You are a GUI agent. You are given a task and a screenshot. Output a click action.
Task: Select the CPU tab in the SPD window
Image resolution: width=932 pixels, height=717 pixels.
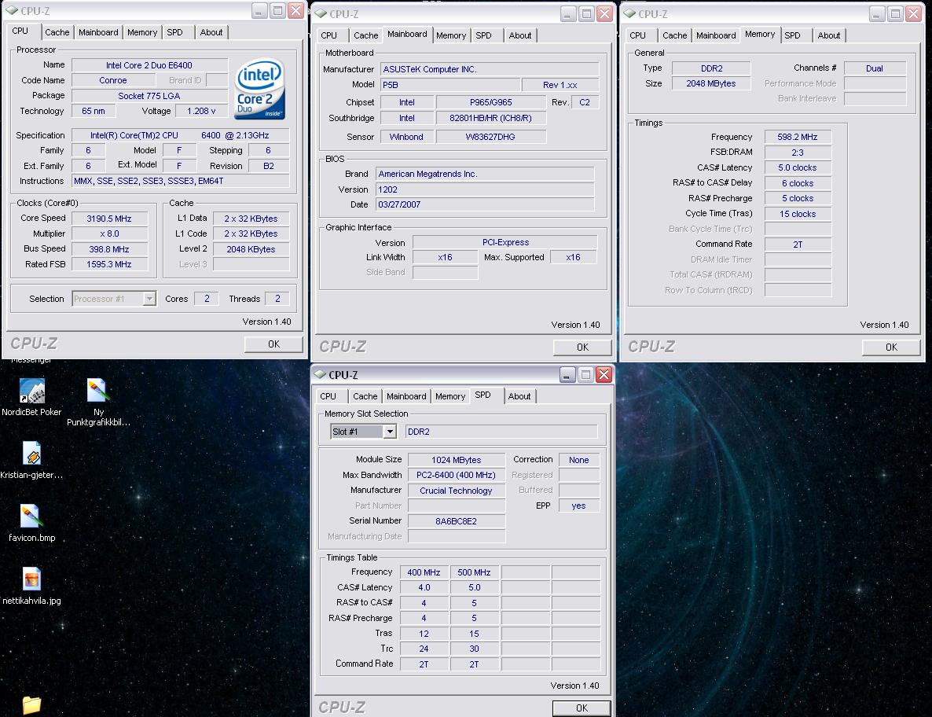[328, 396]
